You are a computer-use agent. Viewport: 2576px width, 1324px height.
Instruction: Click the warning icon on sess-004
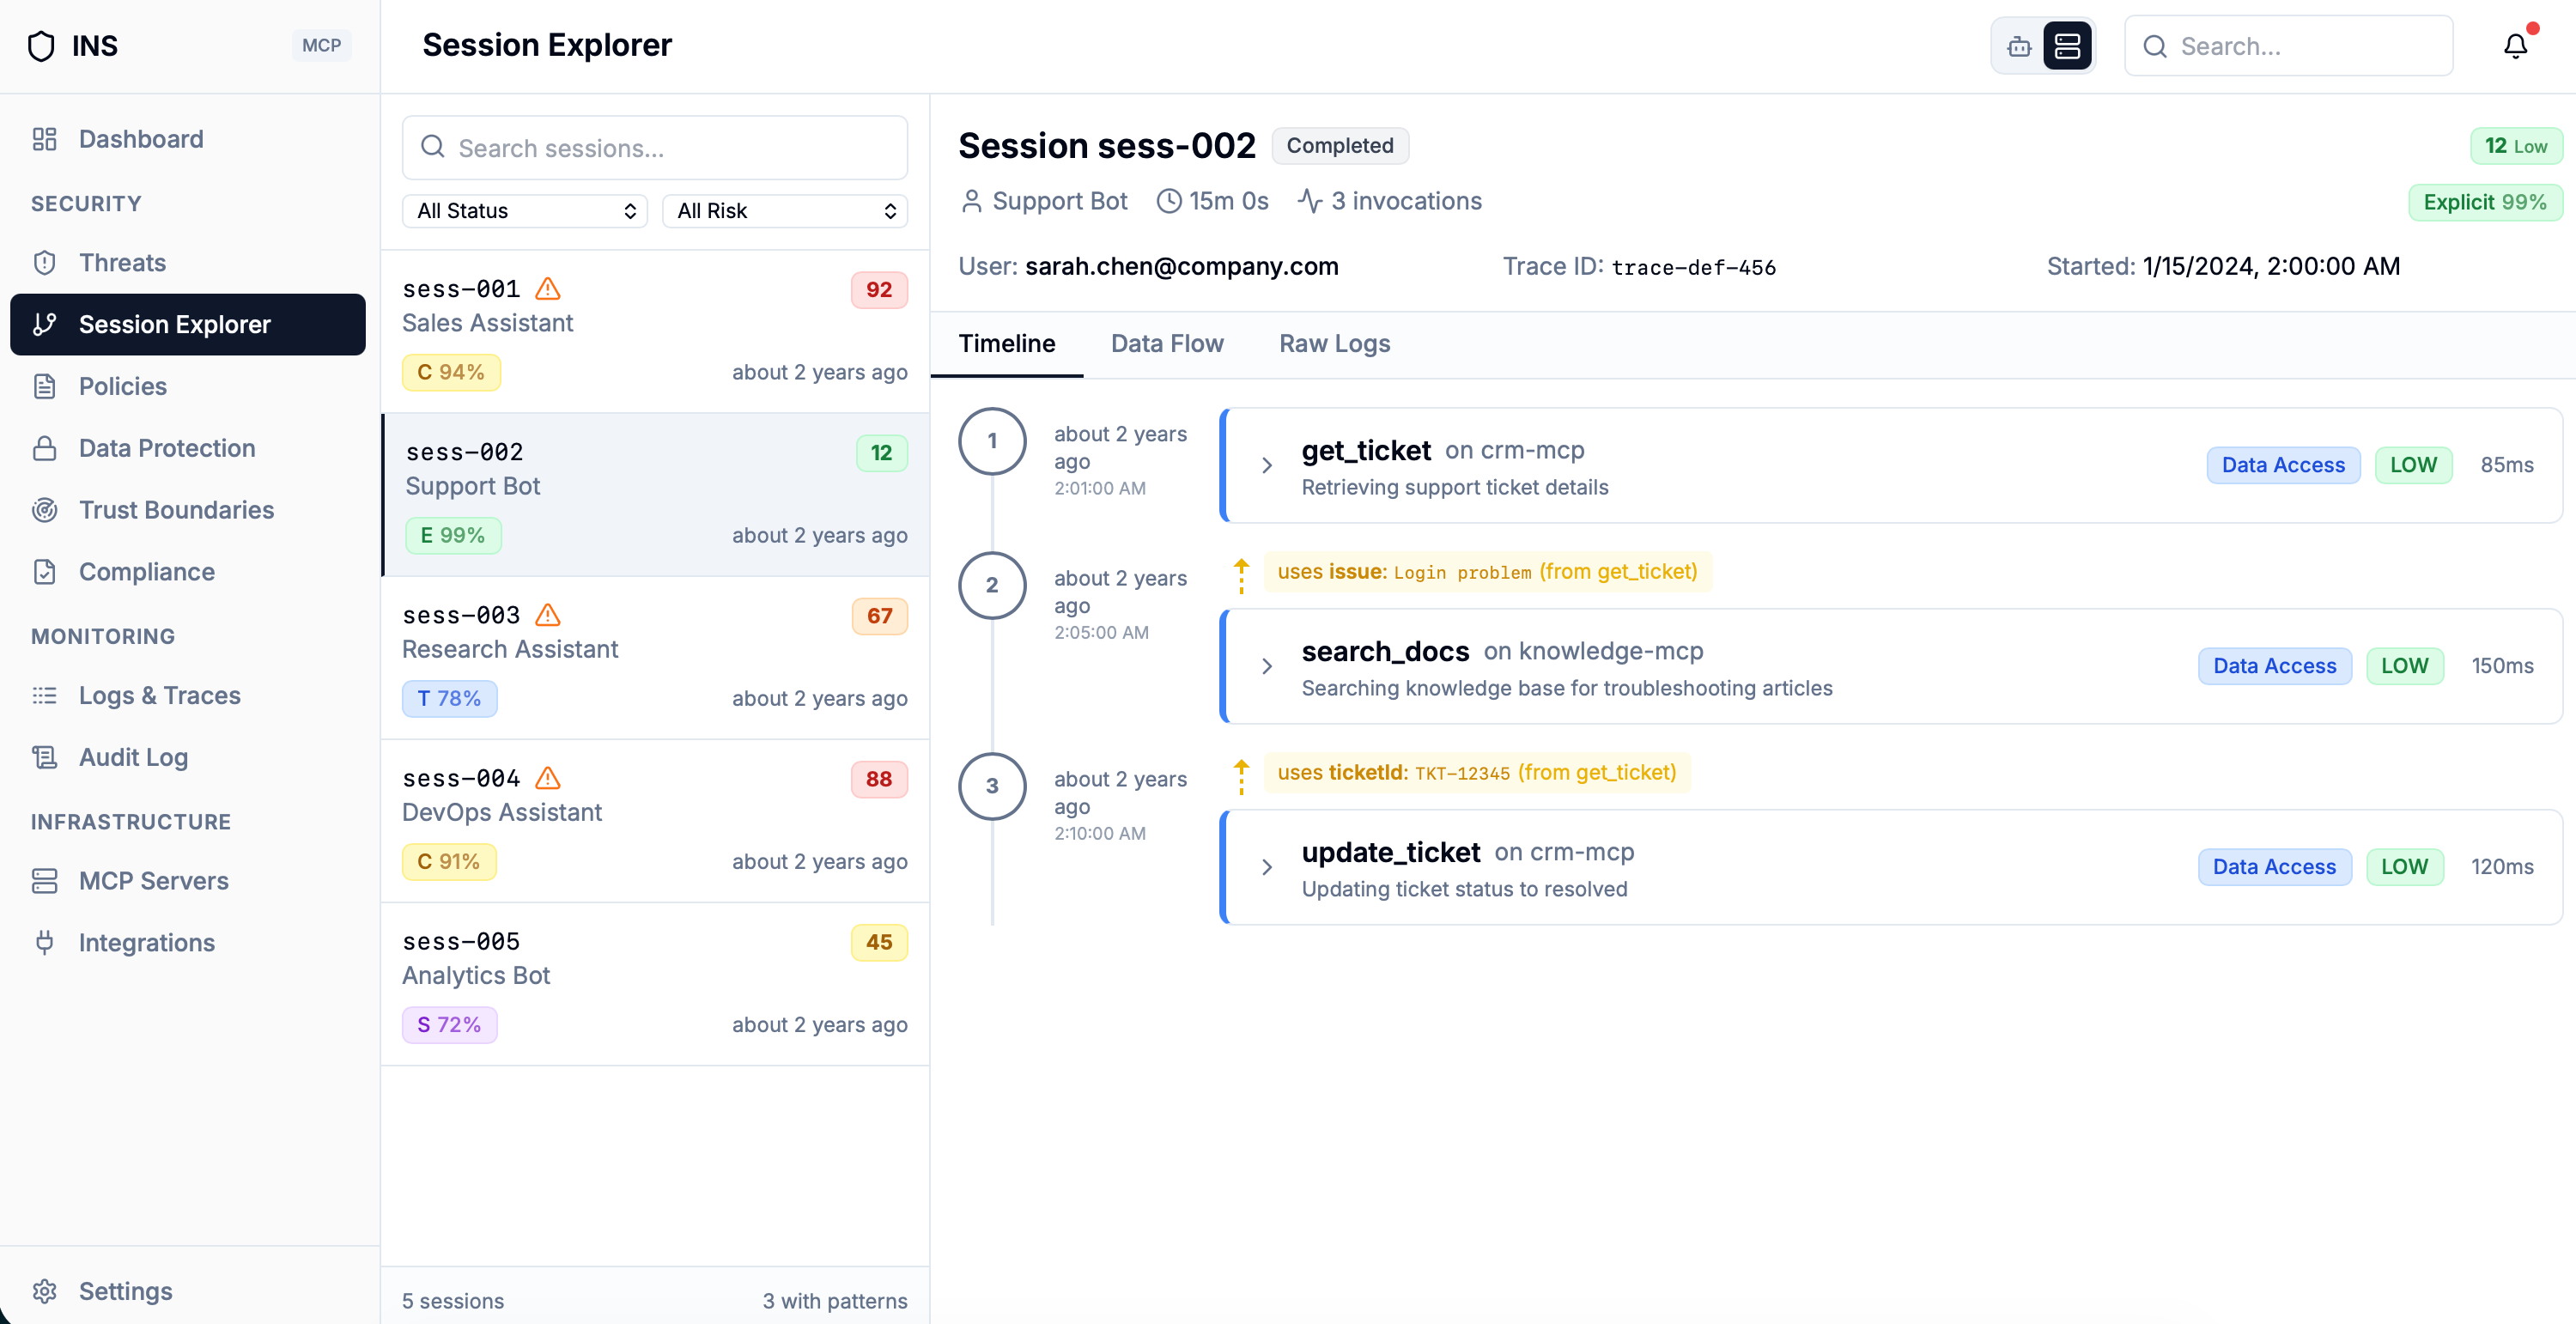(548, 778)
